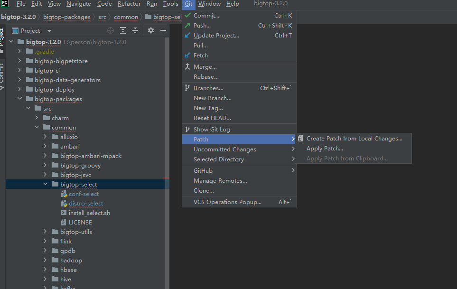Open the Project view mode dropdown arrow
457x289 pixels.
[x=49, y=31]
